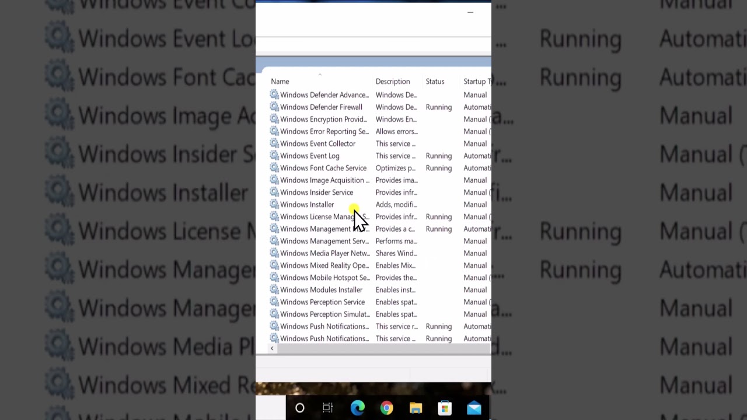The height and width of the screenshot is (420, 747).
Task: Click Manual startup type of Windows Installer
Action: [x=475, y=205]
